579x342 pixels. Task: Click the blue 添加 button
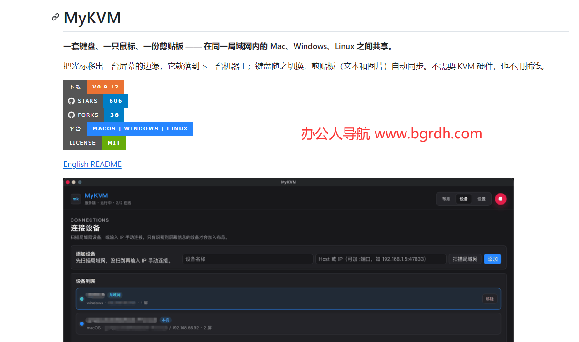coord(492,259)
